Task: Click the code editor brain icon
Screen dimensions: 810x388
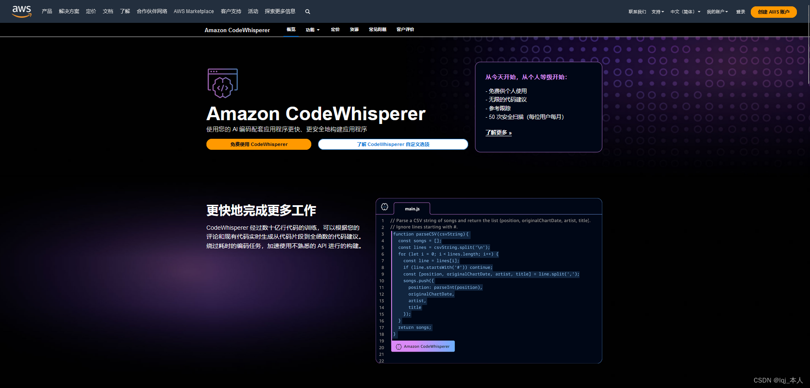Action: click(x=384, y=206)
